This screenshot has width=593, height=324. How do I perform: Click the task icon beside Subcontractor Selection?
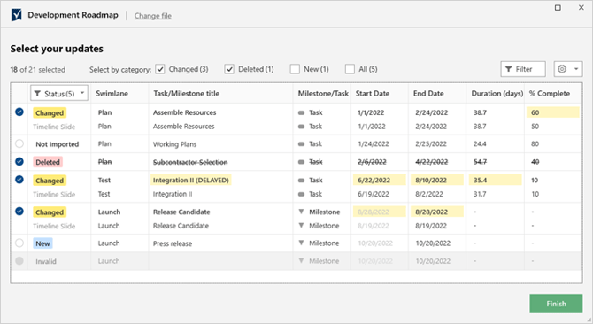(x=301, y=162)
